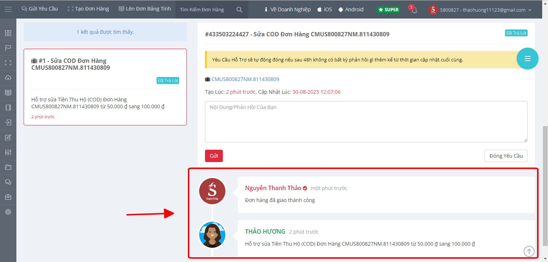Select the briefcase icon in the sidebar
Screen dimensions: 548x262
click(x=8, y=197)
